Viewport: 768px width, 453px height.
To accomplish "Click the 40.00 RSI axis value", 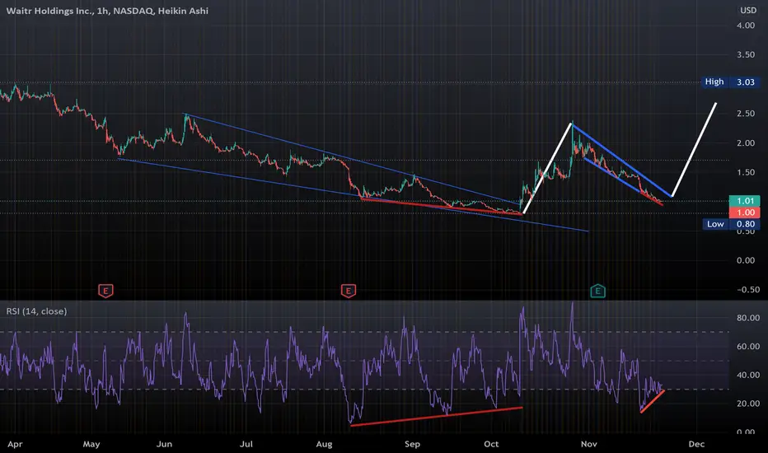I will 748,375.
